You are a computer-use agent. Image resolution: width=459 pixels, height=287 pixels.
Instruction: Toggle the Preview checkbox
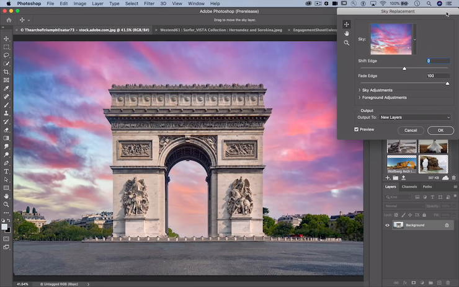coord(356,130)
